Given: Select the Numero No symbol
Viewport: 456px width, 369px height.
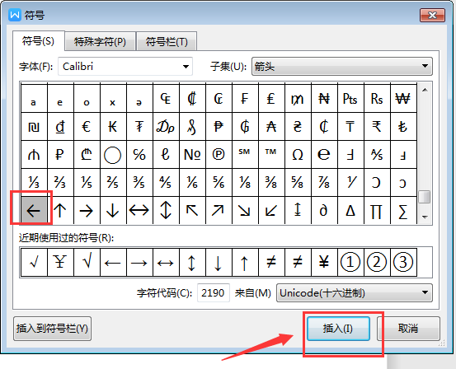Looking at the screenshot, I should (x=192, y=154).
